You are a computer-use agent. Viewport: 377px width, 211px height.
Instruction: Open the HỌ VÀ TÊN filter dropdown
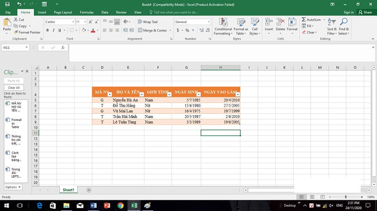tap(141, 94)
